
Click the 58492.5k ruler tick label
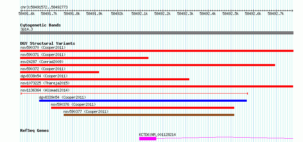point(230,14)
